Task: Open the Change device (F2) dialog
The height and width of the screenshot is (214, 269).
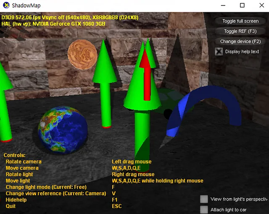Action: click(x=240, y=41)
